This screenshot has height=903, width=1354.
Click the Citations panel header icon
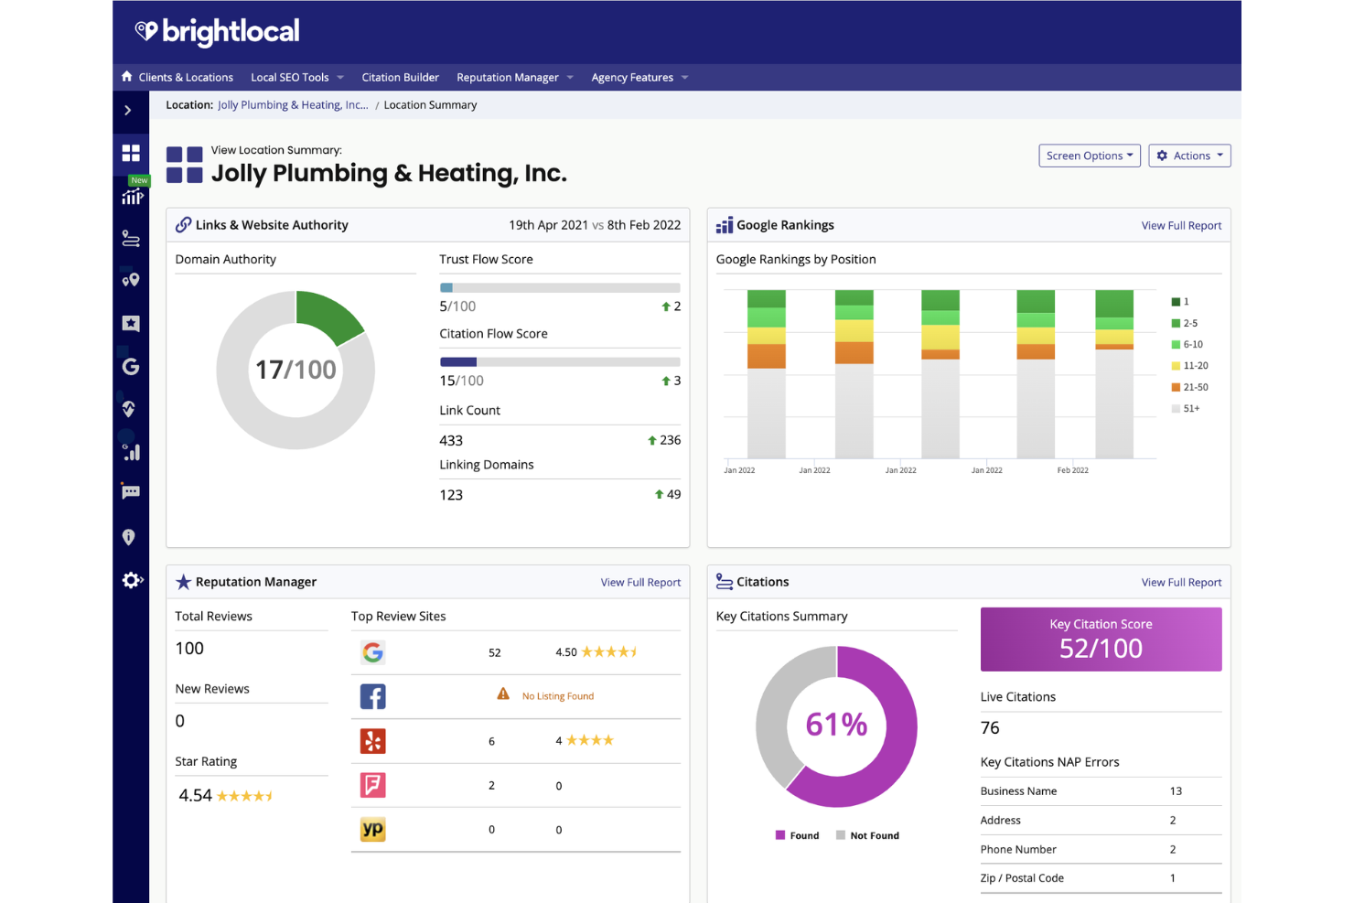point(725,582)
